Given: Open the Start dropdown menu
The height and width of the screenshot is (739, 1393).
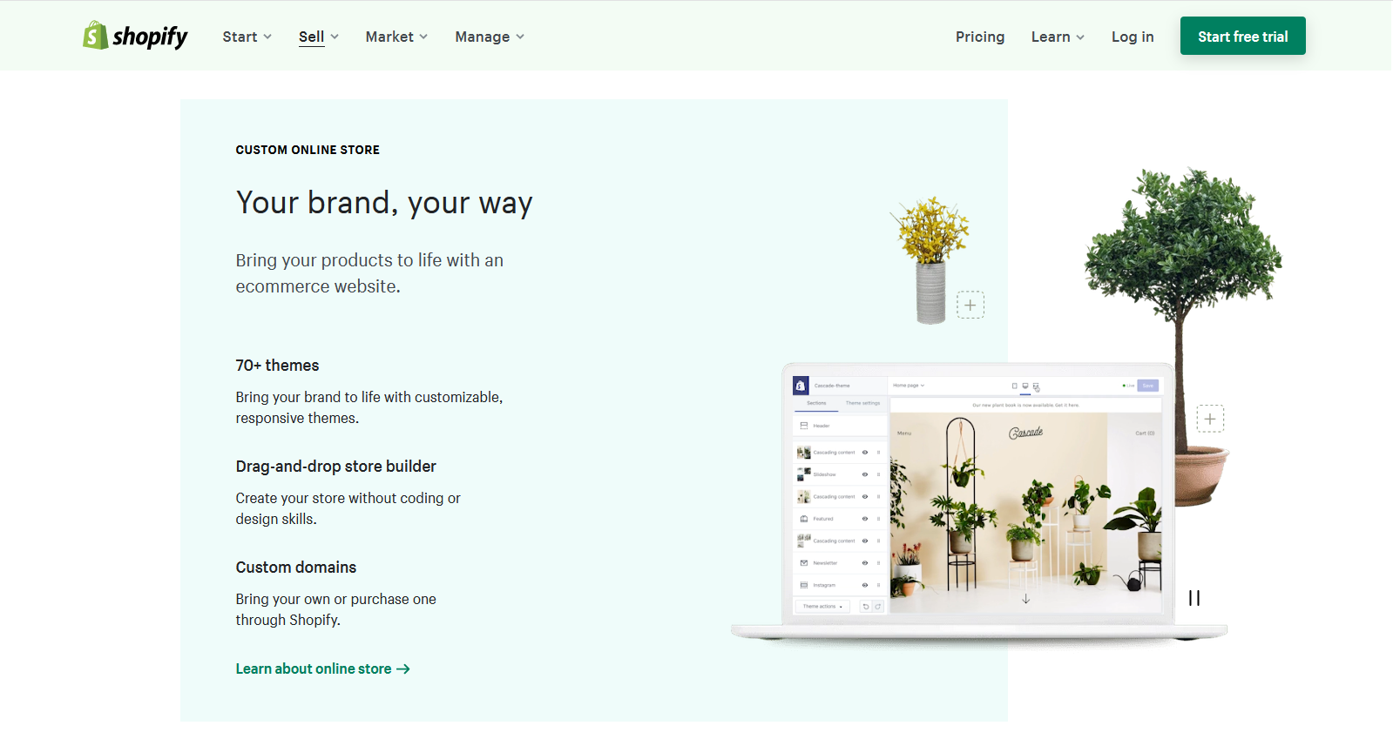Looking at the screenshot, I should (x=247, y=37).
